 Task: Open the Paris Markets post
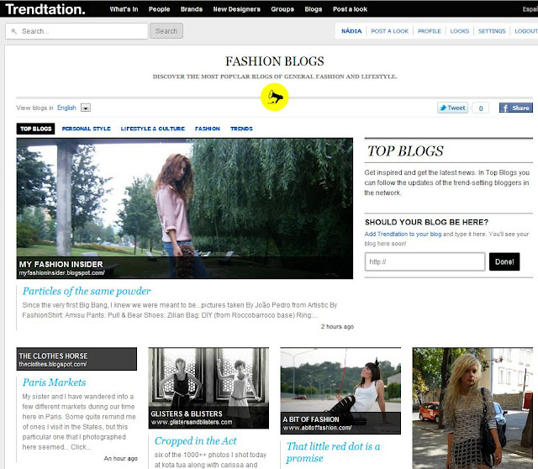pyautogui.click(x=54, y=382)
